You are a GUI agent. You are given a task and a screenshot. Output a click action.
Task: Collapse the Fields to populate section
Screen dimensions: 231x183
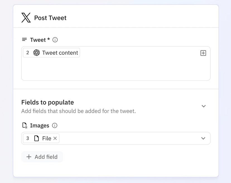(204, 106)
